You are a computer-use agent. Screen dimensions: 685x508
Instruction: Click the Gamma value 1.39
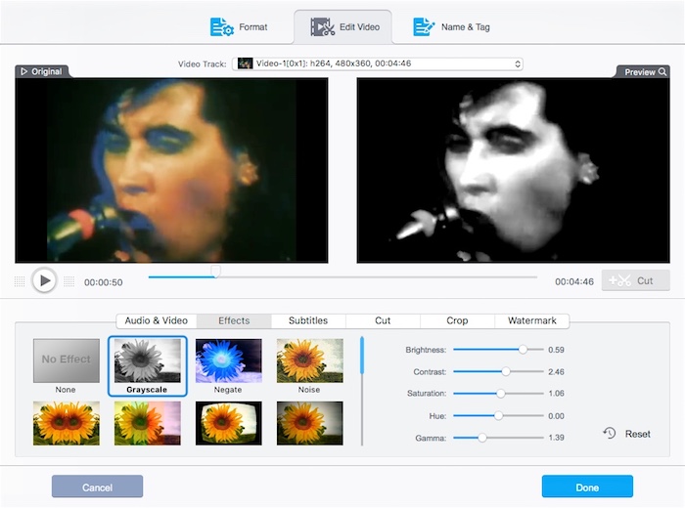click(x=556, y=438)
